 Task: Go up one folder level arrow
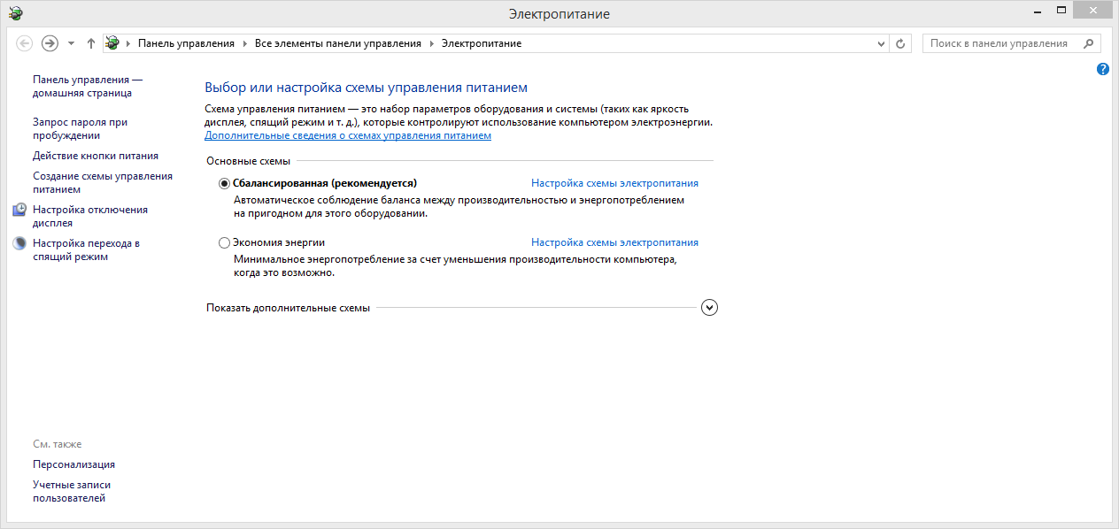91,43
